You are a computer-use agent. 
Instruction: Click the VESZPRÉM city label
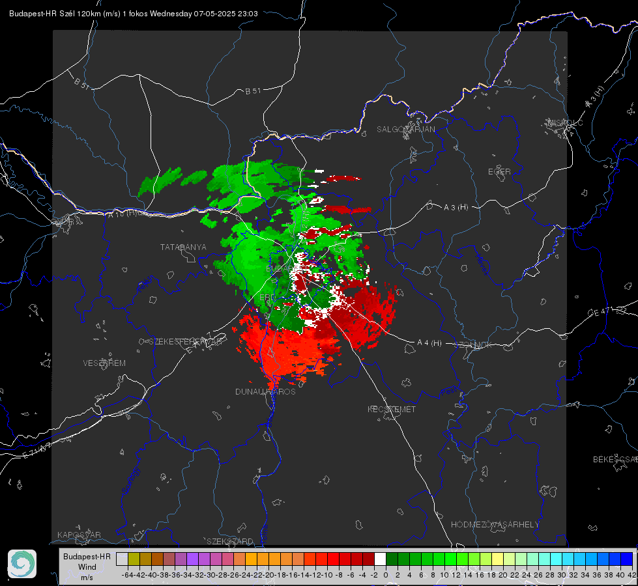(104, 363)
